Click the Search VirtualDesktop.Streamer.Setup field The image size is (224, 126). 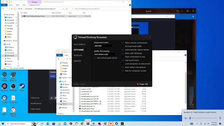[x=100, y=9]
